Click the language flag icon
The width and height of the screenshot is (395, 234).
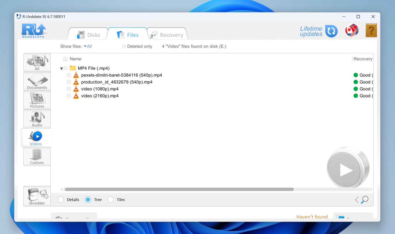tap(352, 30)
